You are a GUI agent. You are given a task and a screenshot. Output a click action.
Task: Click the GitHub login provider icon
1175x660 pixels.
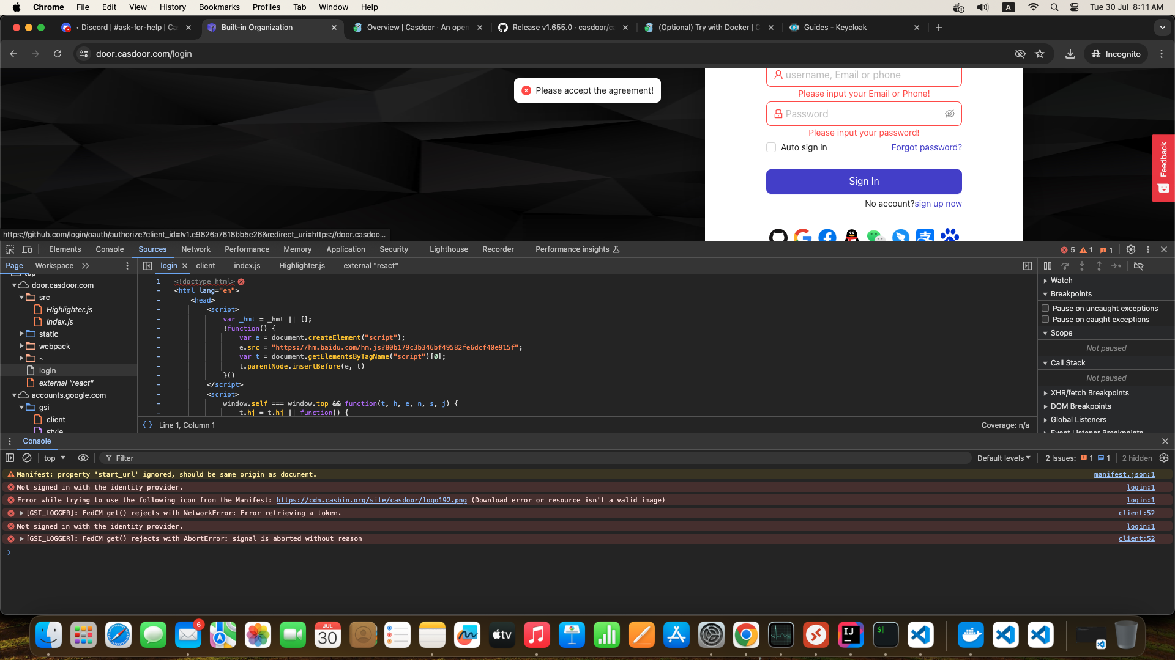coord(778,236)
